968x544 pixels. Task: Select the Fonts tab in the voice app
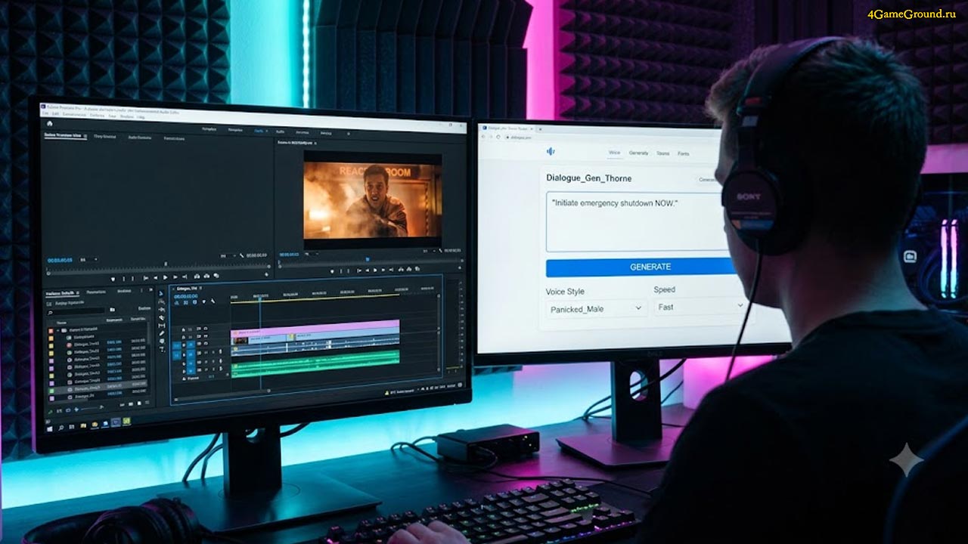pyautogui.click(x=683, y=153)
